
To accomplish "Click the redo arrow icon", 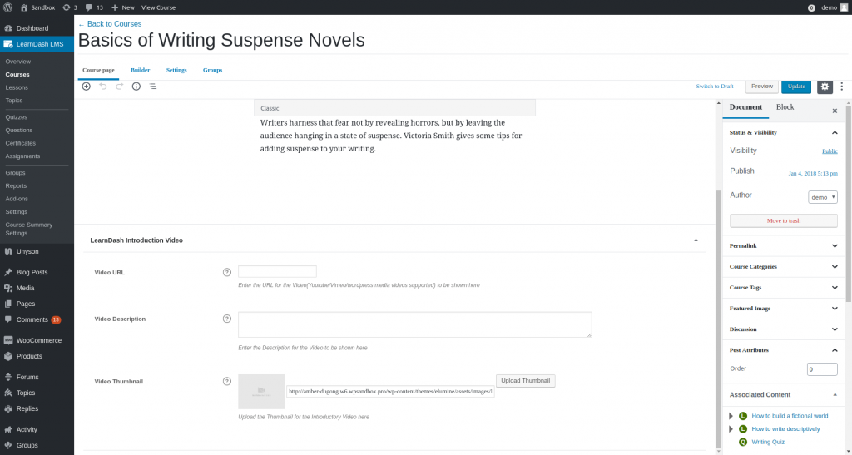I will point(120,87).
